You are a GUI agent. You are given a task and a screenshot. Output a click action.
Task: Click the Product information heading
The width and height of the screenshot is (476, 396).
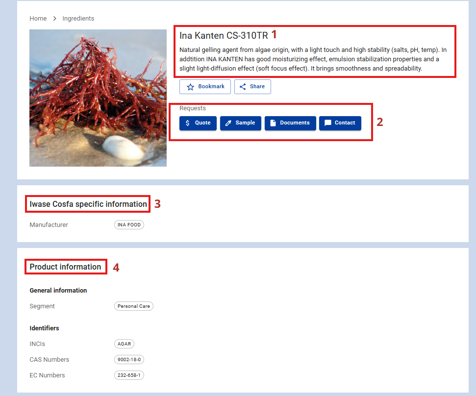coord(65,267)
